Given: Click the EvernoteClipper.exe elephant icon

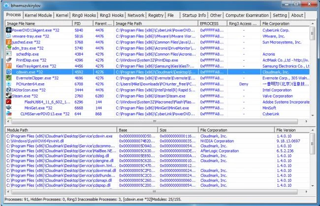Looking at the screenshot, I should 8,78.
